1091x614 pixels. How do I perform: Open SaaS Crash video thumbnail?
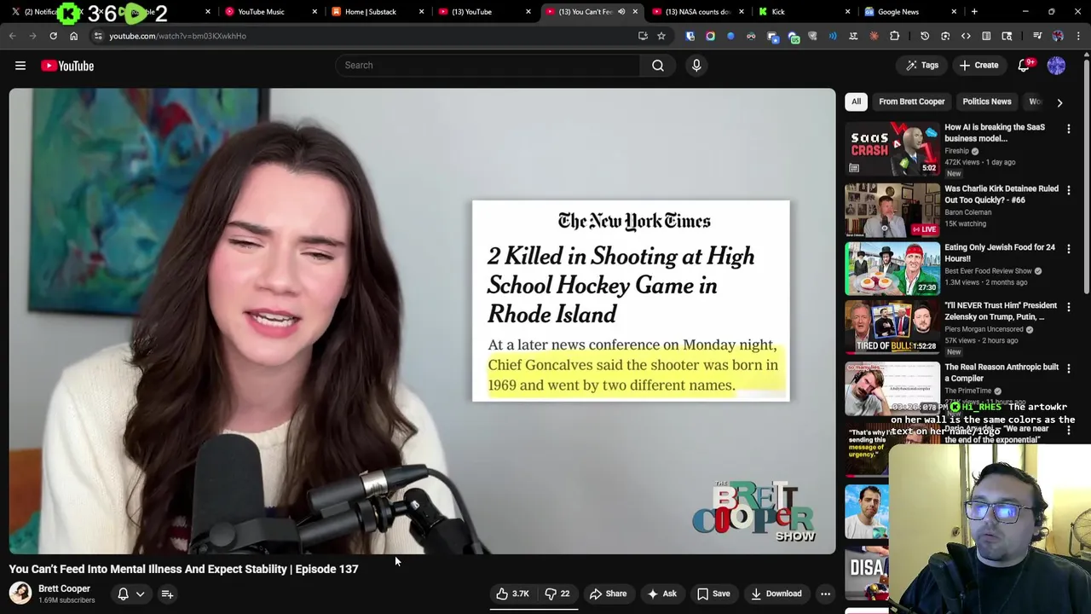pyautogui.click(x=892, y=148)
